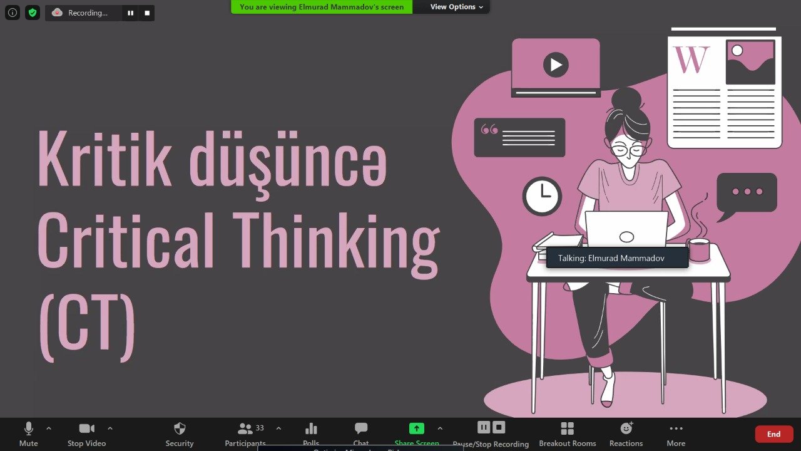Screen dimensions: 801x451
Task: Expand share options arrow beside Share Screen
Action: pyautogui.click(x=440, y=428)
